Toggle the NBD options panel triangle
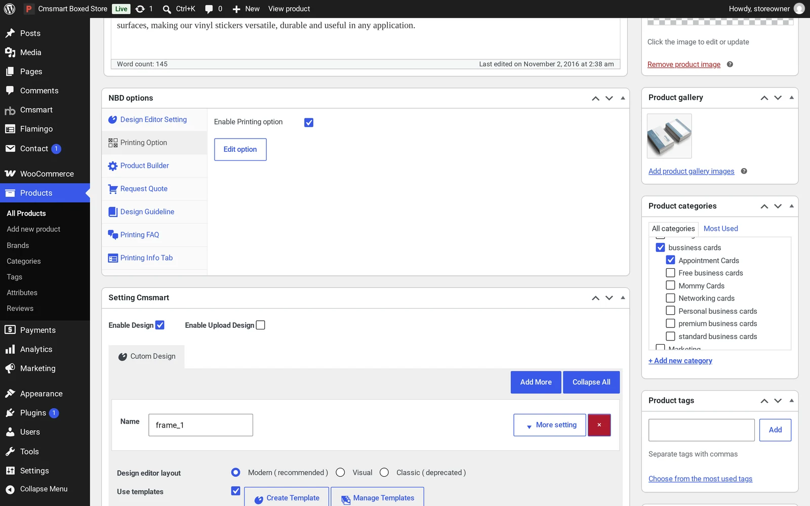Viewport: 810px width, 506px height. pyautogui.click(x=623, y=98)
